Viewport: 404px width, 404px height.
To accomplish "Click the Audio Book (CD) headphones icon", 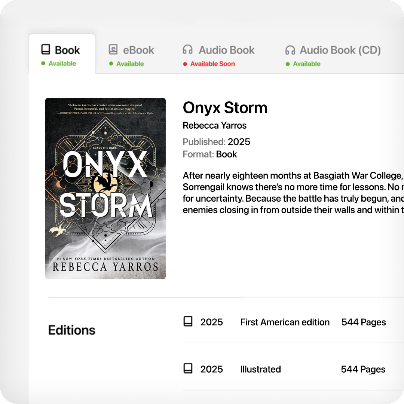I will (x=290, y=50).
